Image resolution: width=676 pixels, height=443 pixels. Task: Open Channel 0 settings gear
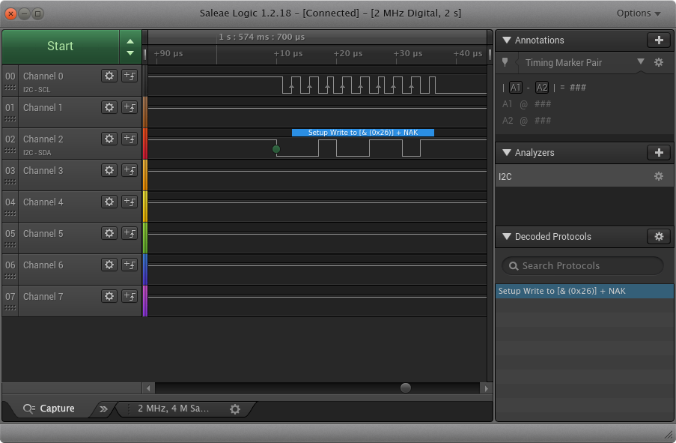click(109, 76)
